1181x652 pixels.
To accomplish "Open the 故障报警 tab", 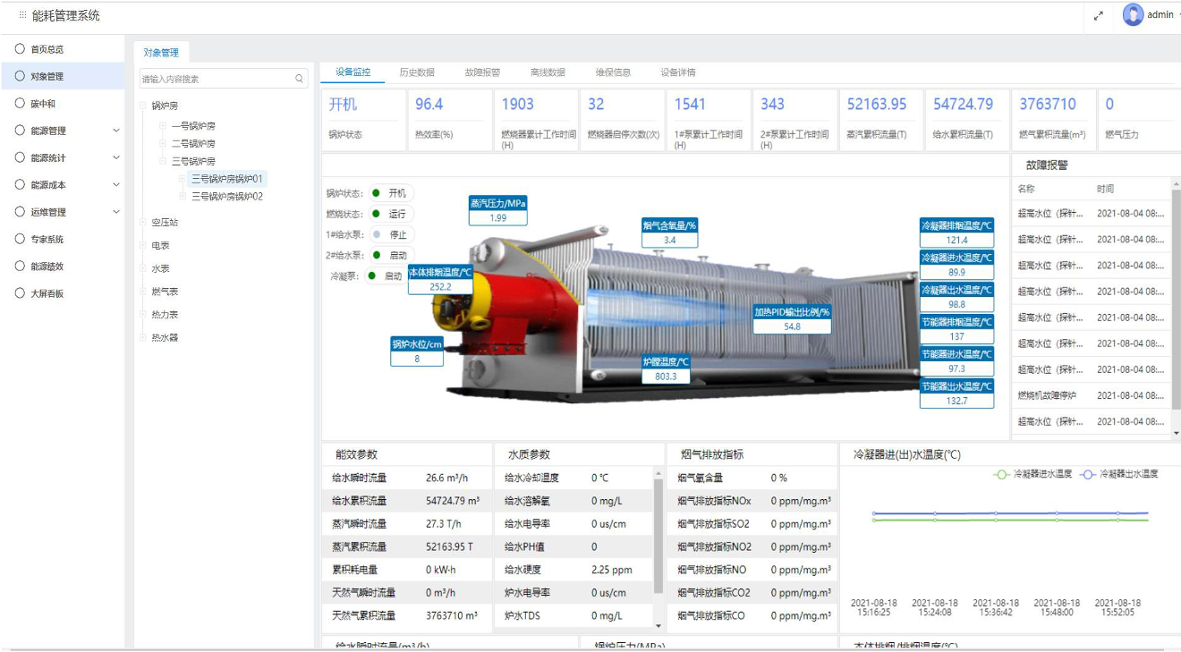I will (482, 72).
